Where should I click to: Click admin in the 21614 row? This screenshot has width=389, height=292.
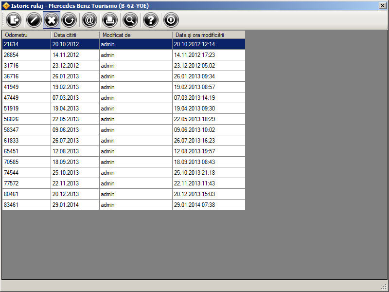tap(107, 44)
